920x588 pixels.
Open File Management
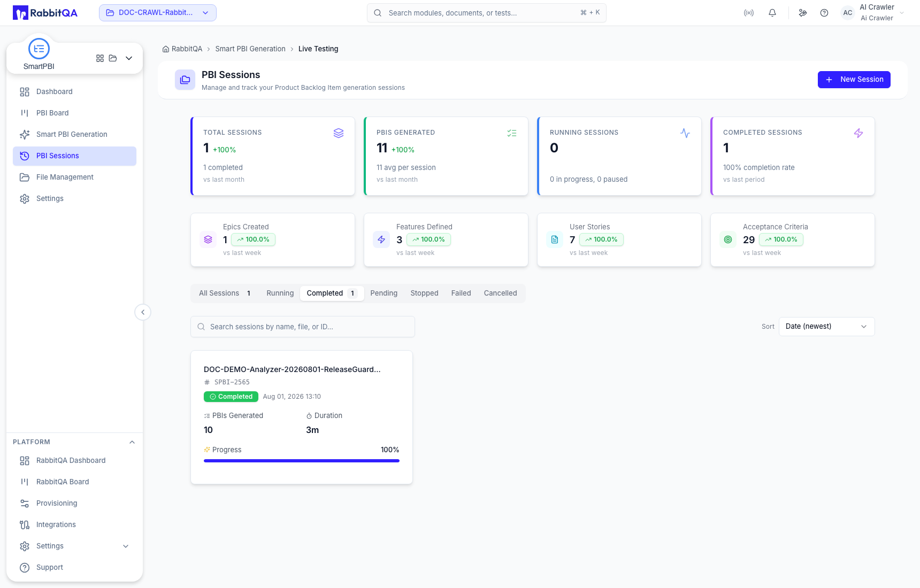pyautogui.click(x=75, y=177)
